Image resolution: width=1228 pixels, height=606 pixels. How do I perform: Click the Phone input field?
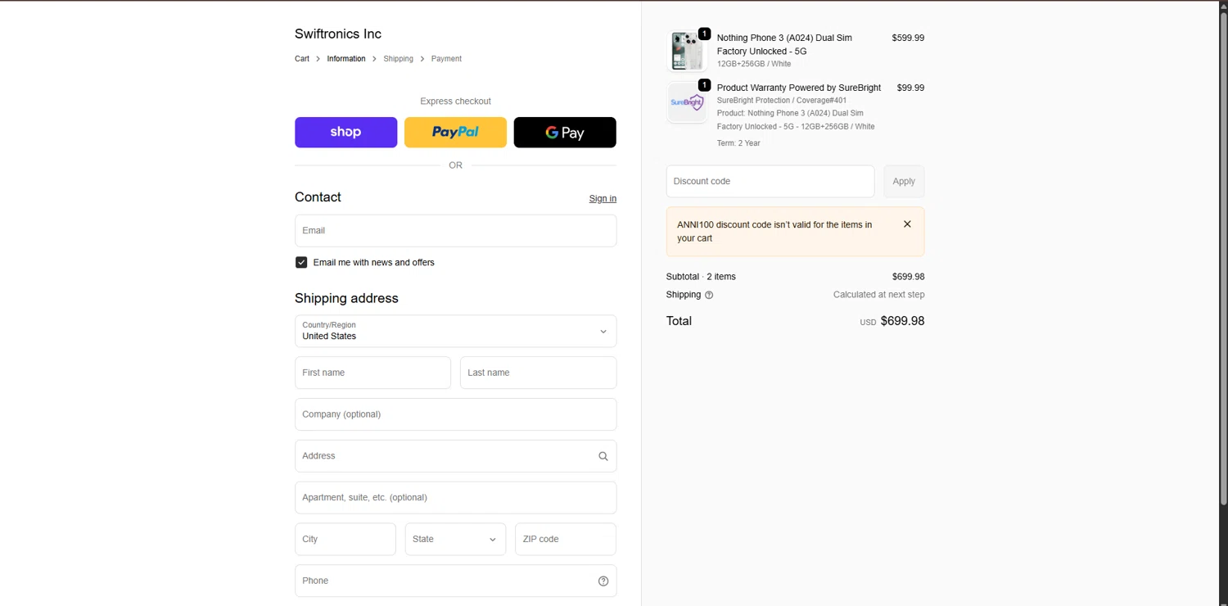click(455, 581)
